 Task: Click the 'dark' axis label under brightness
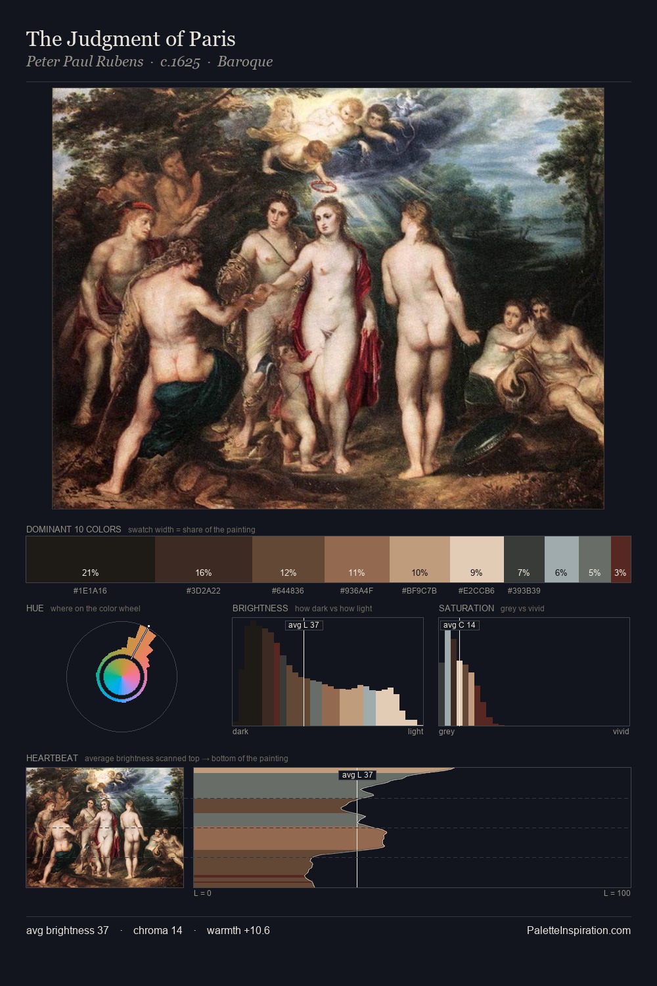click(x=240, y=732)
